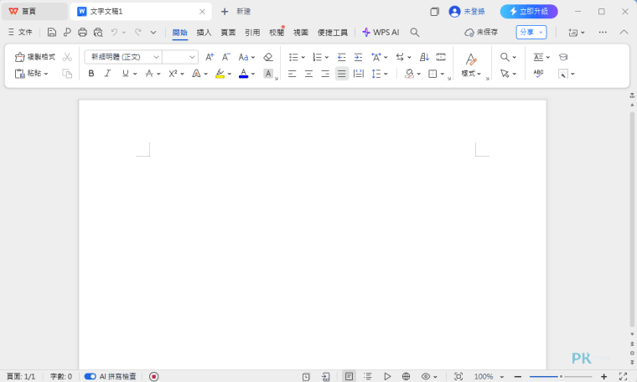Screen dimensions: 637x382
Task: Expand the Paste options arrow
Action: coord(46,74)
